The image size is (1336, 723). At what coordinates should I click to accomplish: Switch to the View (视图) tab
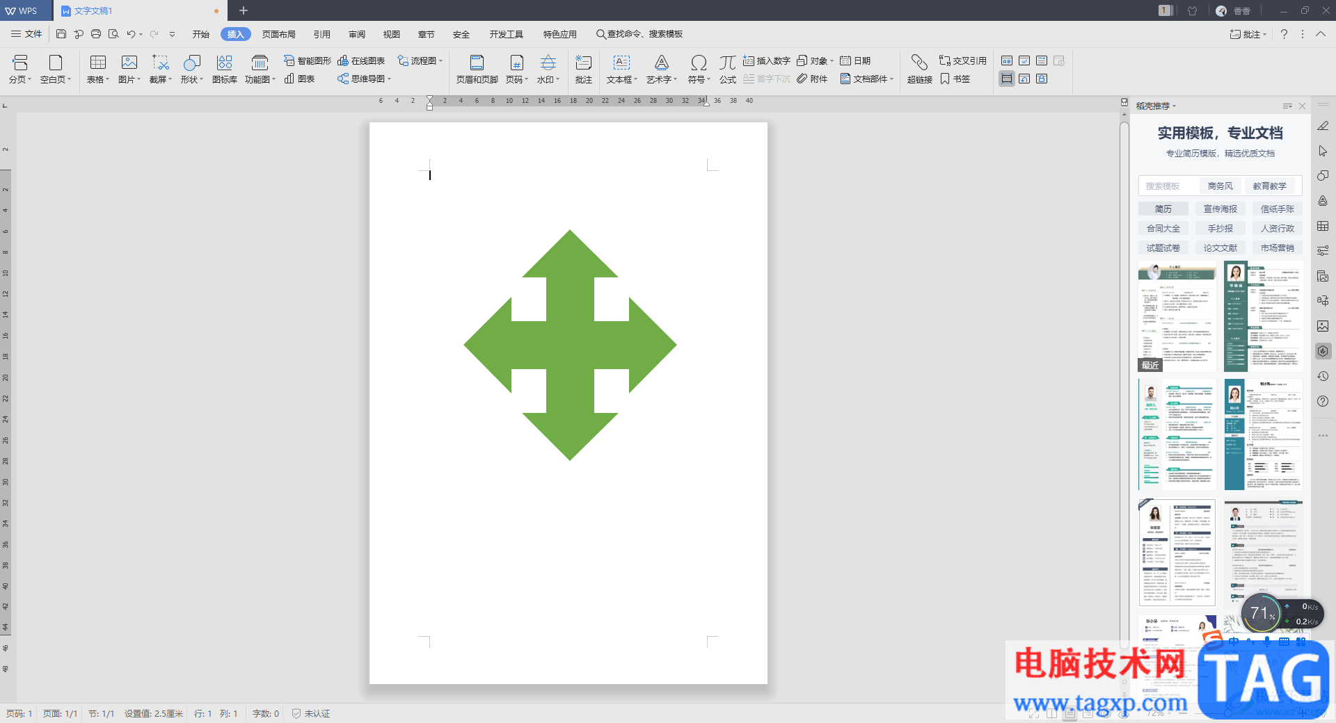point(392,34)
